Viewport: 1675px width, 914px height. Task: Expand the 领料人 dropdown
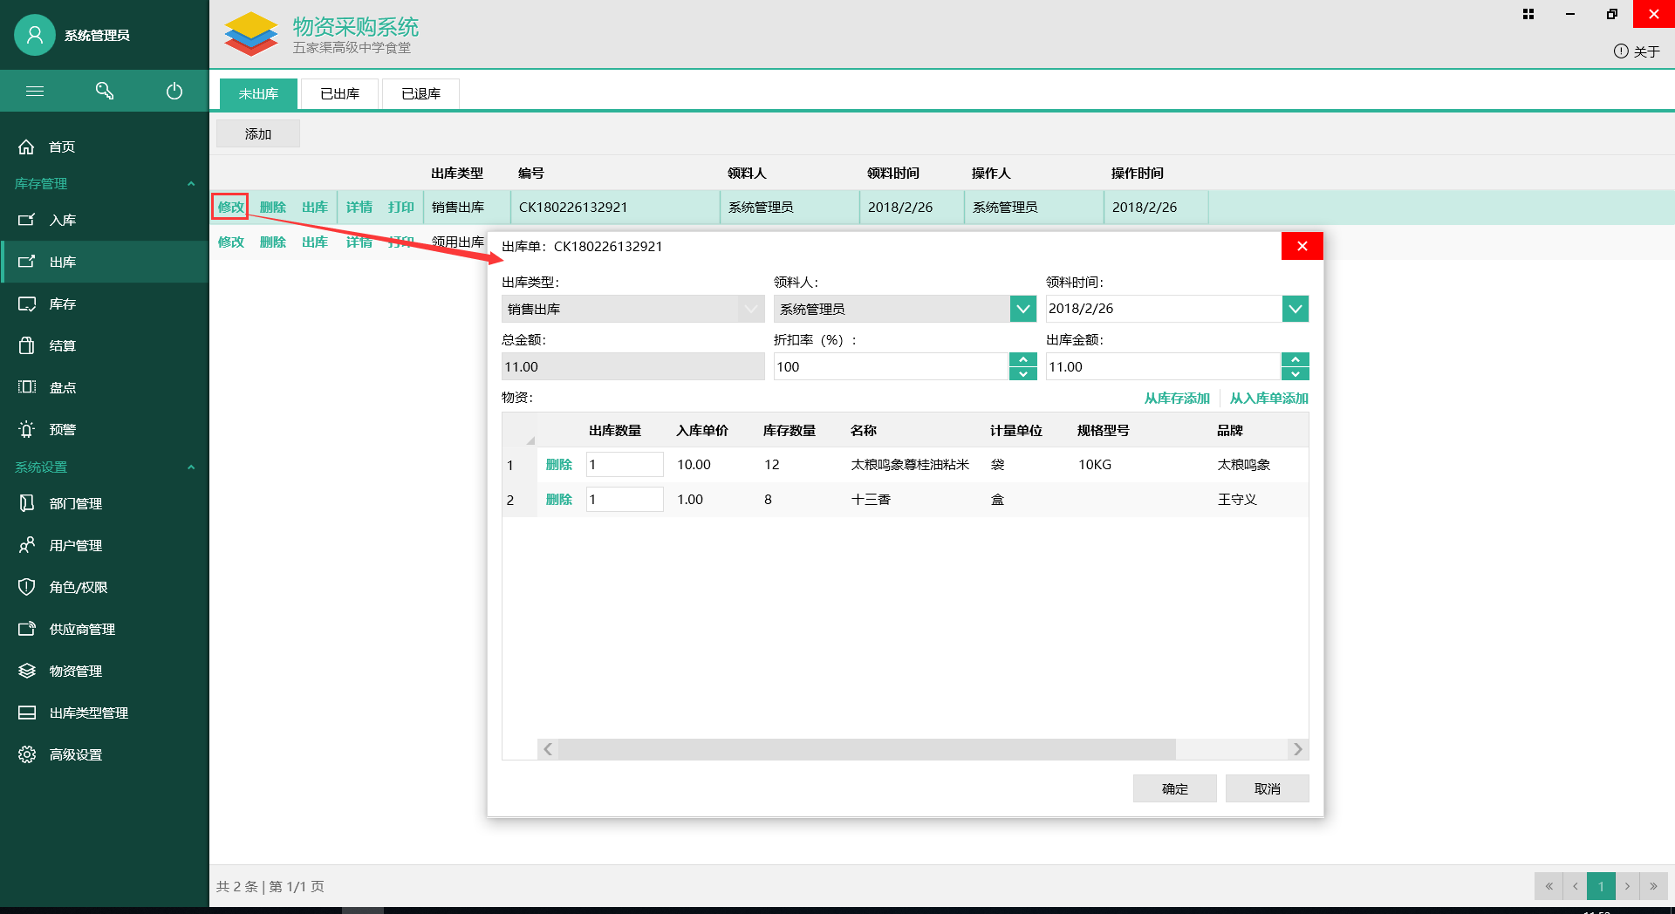[1022, 309]
